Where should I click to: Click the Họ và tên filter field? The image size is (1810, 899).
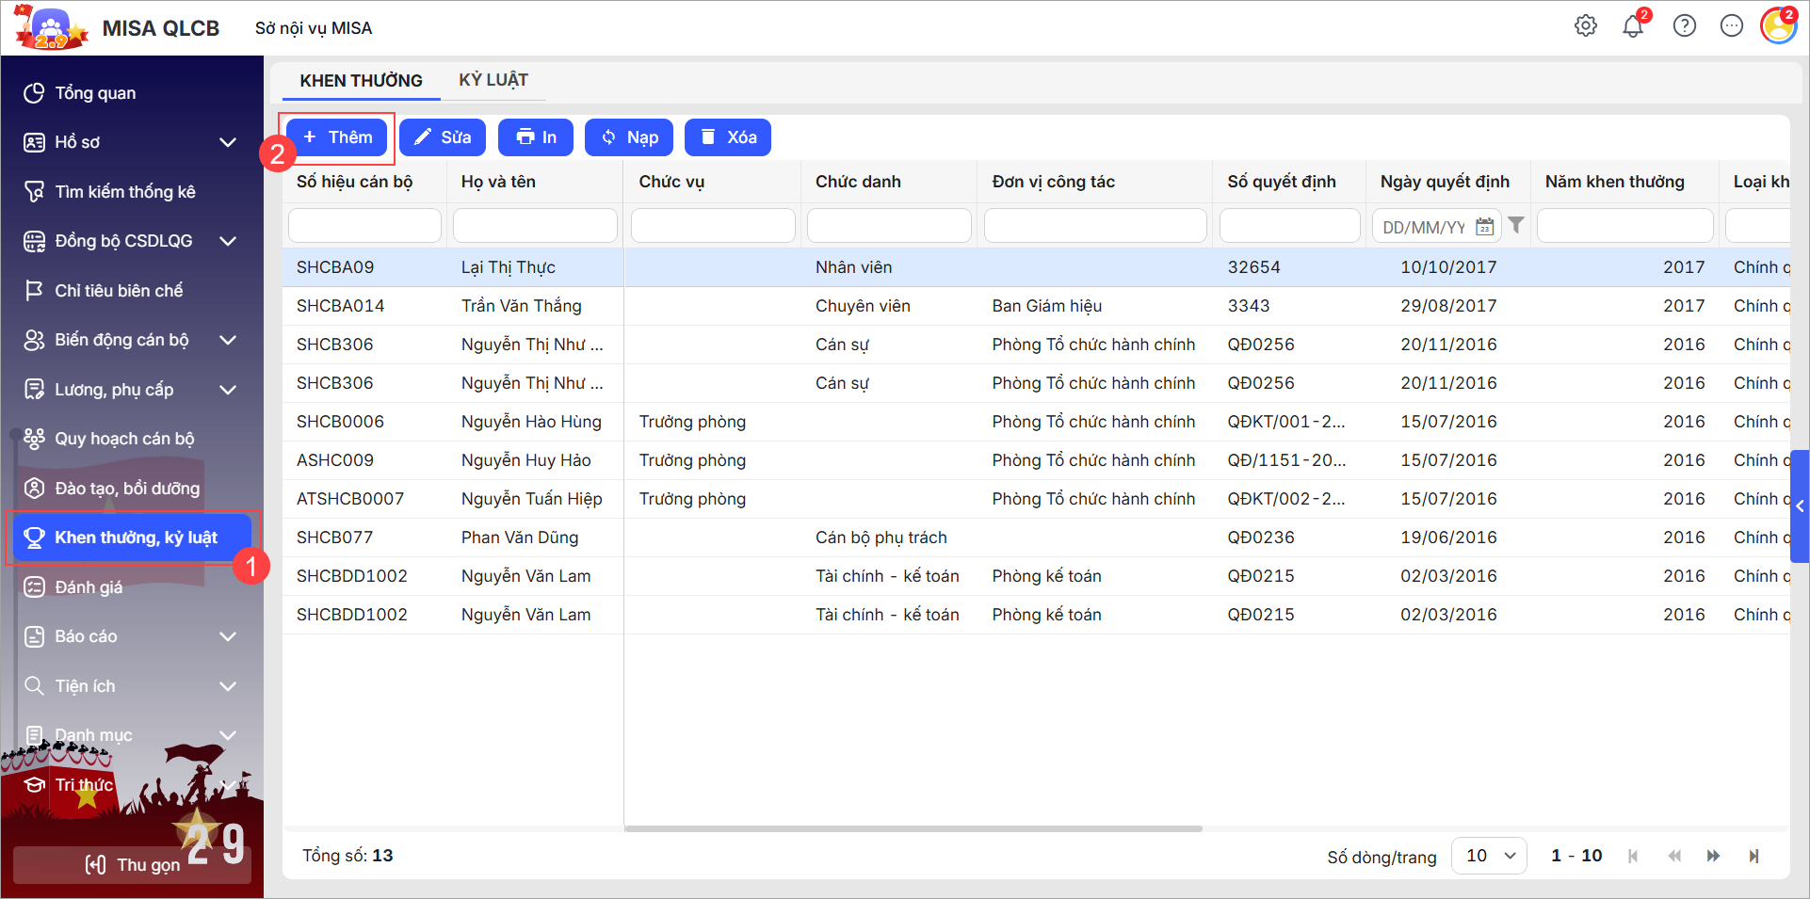535,226
